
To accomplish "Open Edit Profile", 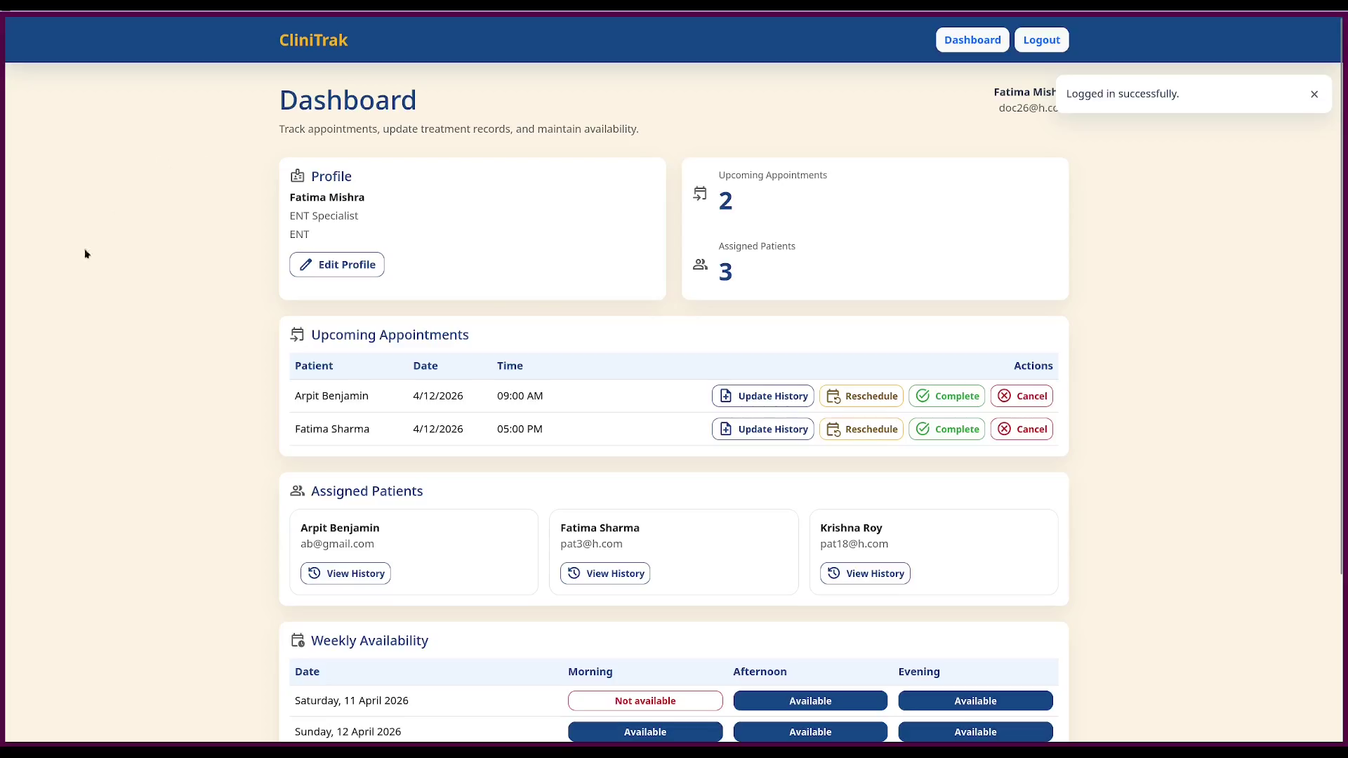I will coord(337,265).
